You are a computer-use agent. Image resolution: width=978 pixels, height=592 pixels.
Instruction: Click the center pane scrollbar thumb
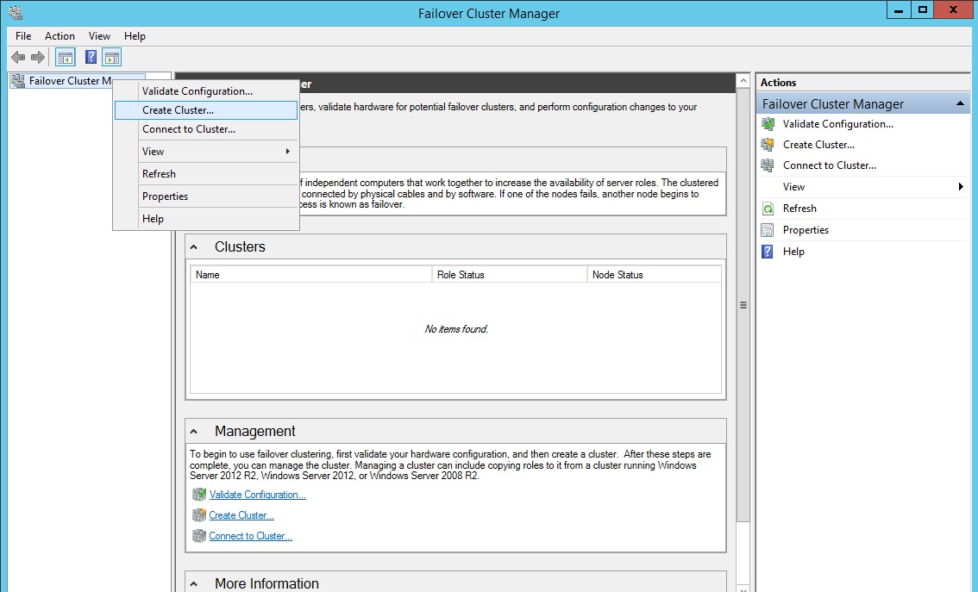pos(743,305)
